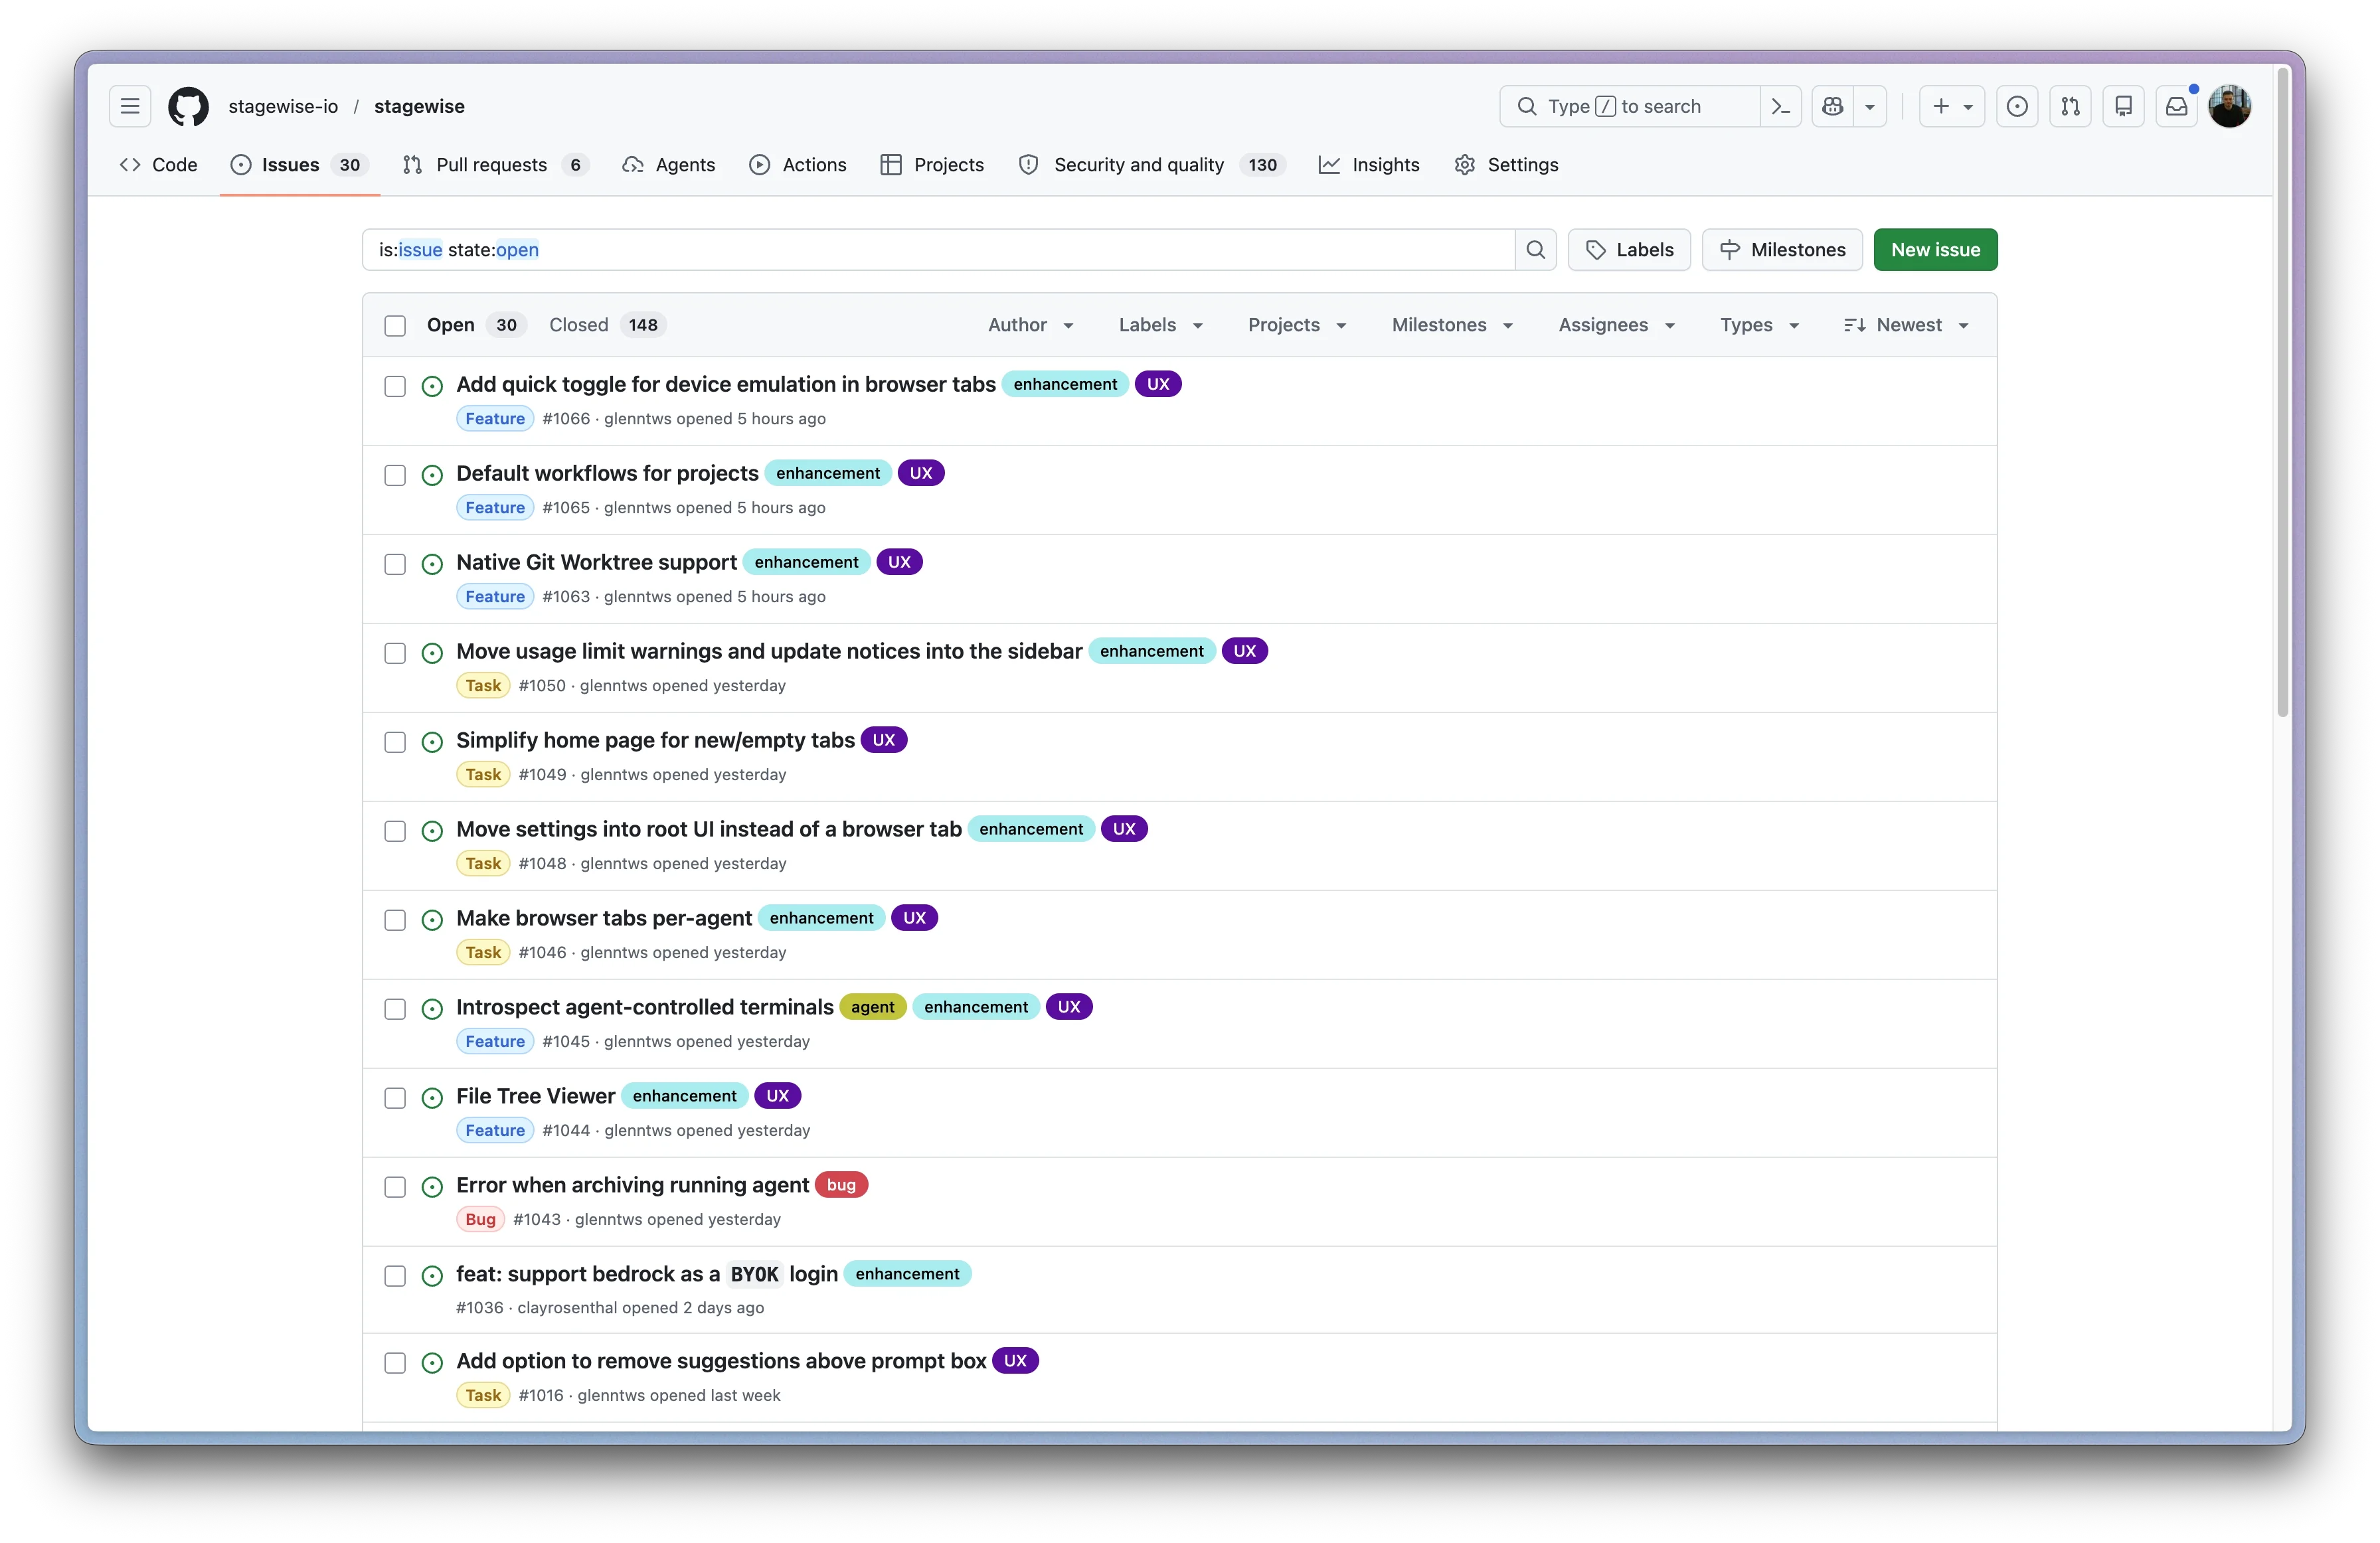Click the Task type badge on #1050
The height and width of the screenshot is (1543, 2380).
point(483,686)
